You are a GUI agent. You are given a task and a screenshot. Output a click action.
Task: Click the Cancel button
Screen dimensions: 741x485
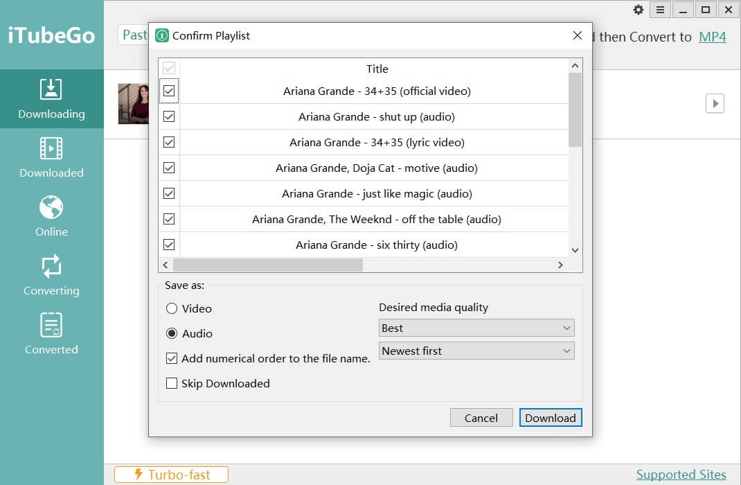(x=481, y=418)
